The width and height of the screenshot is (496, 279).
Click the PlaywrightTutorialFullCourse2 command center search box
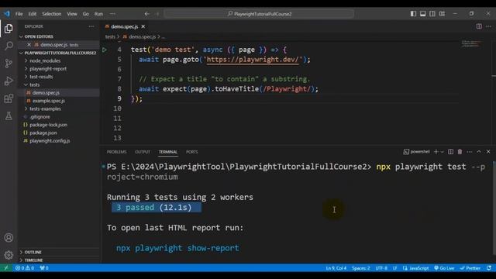(259, 14)
